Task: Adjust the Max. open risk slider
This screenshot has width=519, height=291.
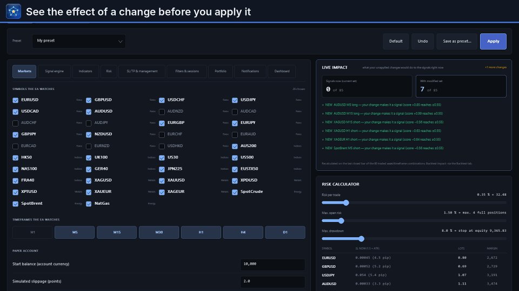Action: 341,221
